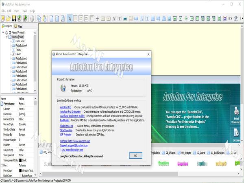Open the RadBuilder product link

(x=65, y=120)
